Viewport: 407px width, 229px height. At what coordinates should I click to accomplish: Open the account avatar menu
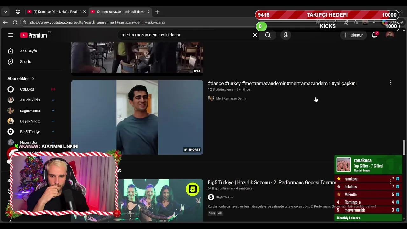(390, 35)
